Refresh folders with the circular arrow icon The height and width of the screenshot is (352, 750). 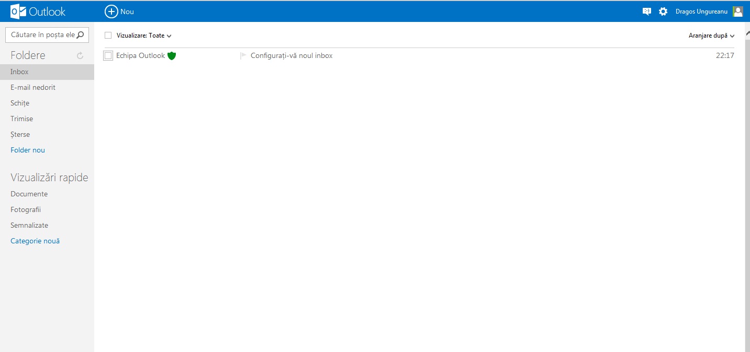point(80,55)
